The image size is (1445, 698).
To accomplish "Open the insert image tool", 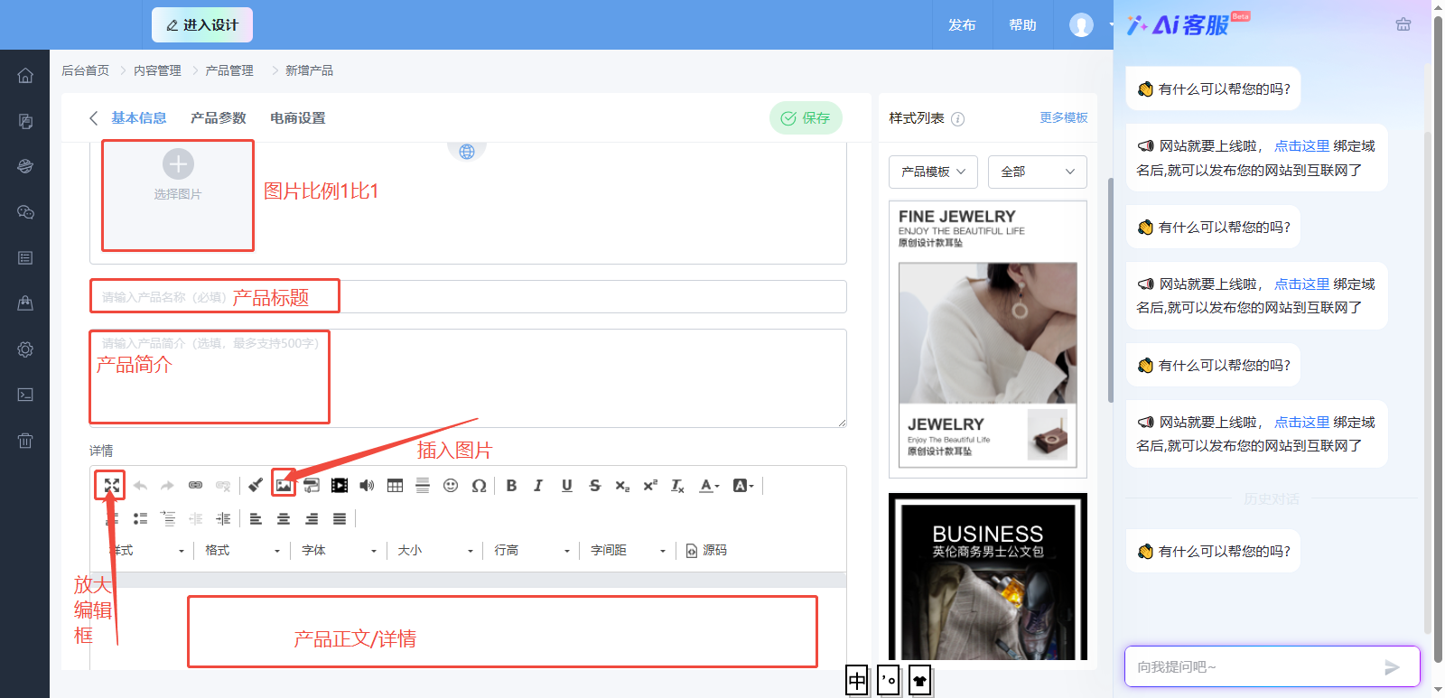I will [x=284, y=486].
